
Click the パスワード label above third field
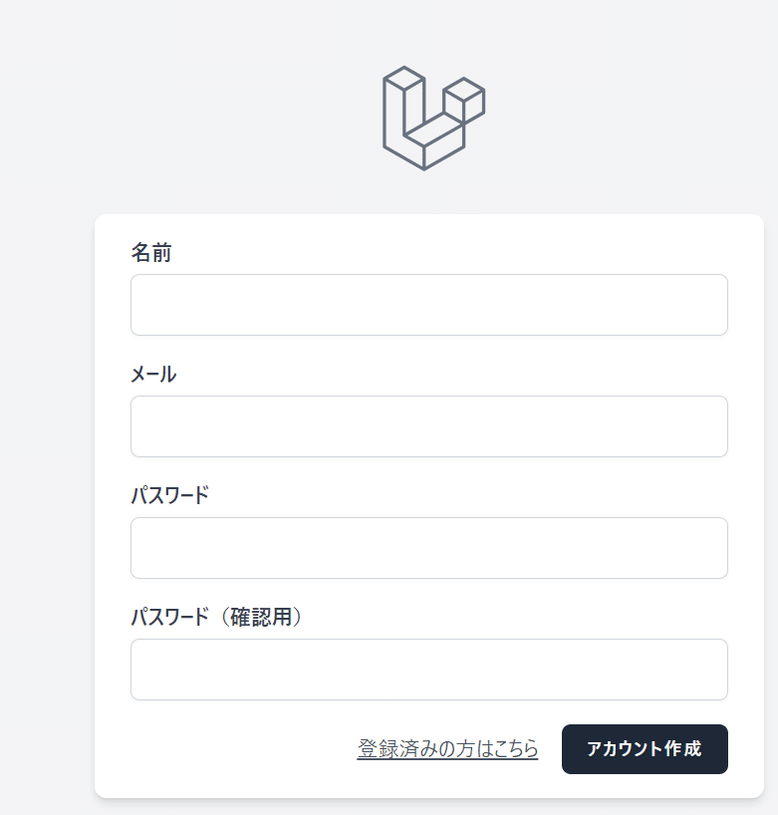point(170,495)
